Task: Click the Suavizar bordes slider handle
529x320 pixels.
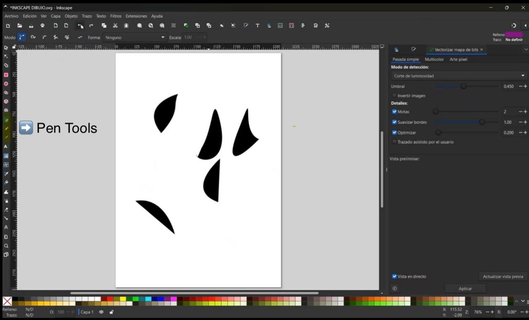Action: [x=482, y=122]
